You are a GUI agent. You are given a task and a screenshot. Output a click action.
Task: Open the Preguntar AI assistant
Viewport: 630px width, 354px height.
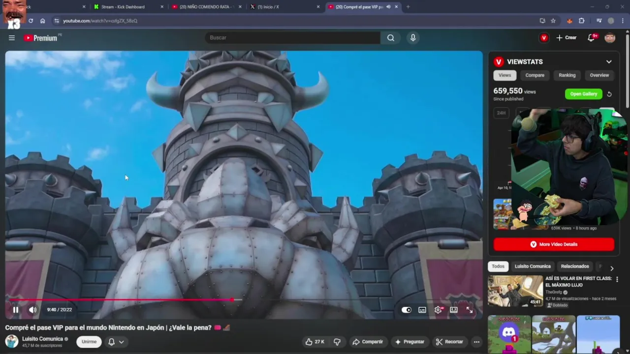click(409, 342)
